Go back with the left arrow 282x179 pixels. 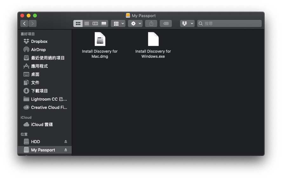(24, 23)
